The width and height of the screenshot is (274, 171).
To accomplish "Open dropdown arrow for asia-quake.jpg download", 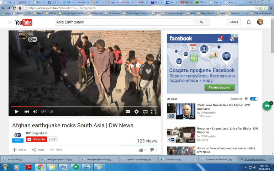I will (38, 159).
